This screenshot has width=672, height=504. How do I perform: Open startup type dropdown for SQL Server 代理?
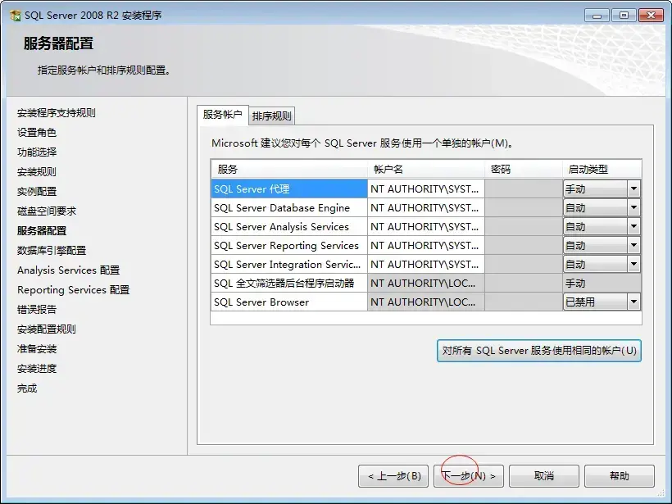(633, 188)
